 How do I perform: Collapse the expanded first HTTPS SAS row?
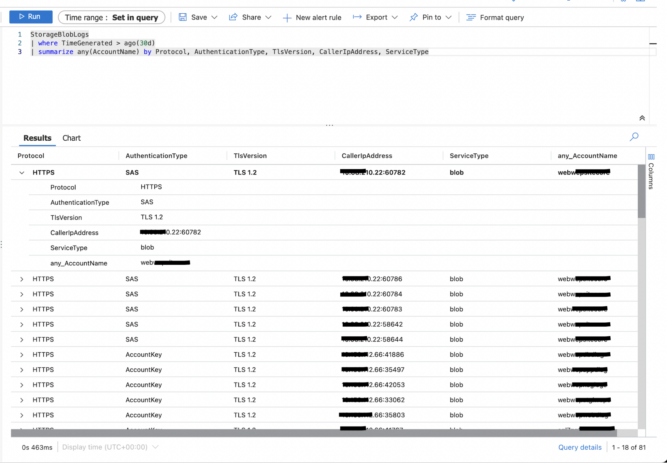21,172
